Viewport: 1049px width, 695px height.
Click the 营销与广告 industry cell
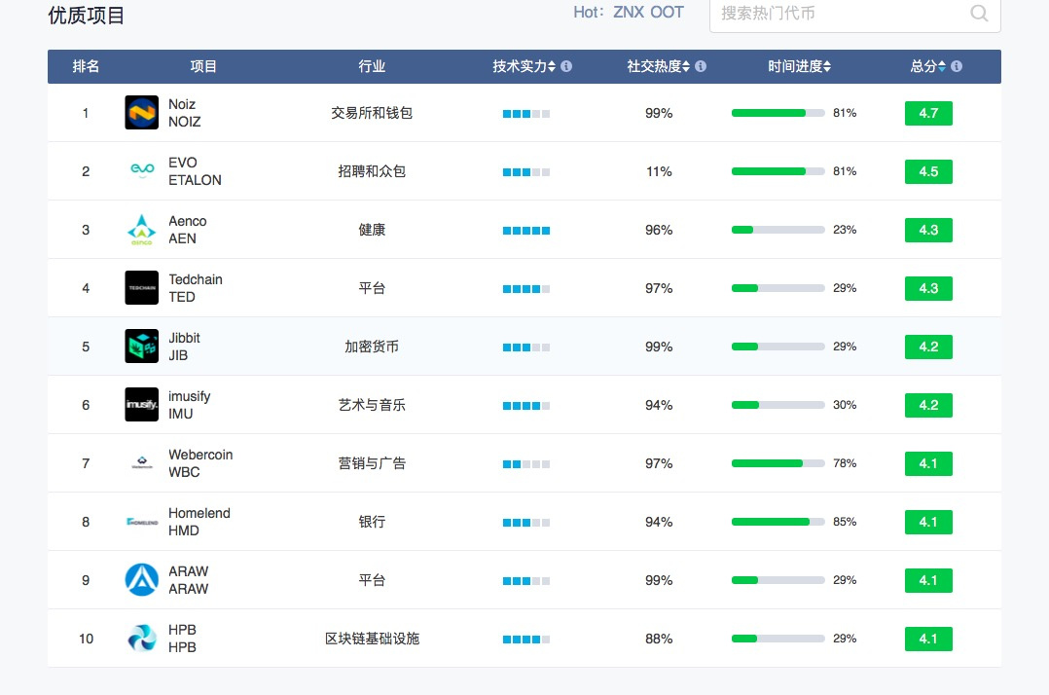pos(372,463)
